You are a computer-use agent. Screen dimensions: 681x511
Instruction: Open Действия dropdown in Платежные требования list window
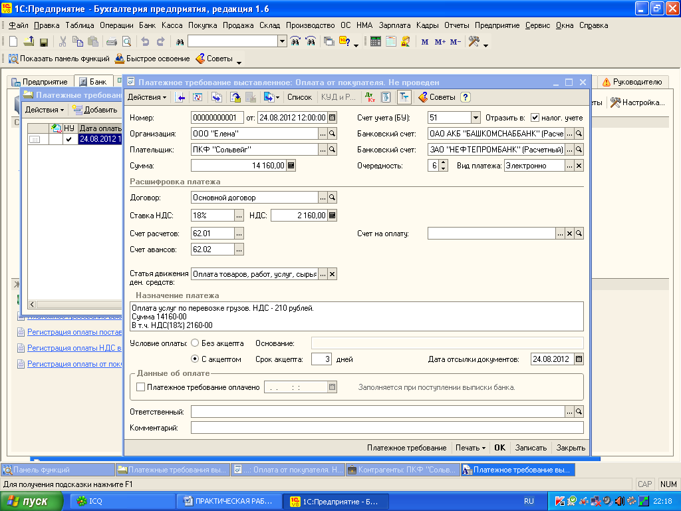click(x=45, y=110)
